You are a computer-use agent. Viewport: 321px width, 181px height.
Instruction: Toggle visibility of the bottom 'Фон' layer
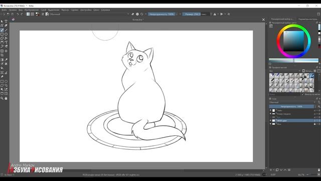[270, 124]
